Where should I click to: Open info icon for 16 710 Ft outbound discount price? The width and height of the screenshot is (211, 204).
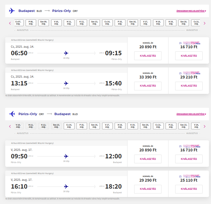180,43
